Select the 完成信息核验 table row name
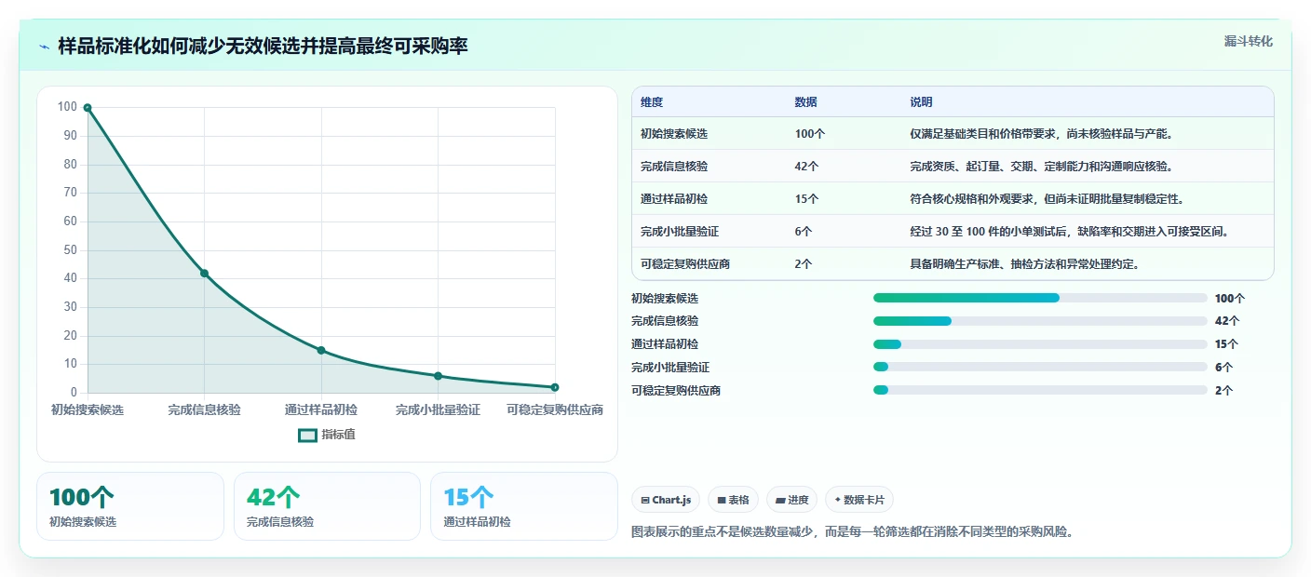This screenshot has width=1311, height=577. (674, 167)
